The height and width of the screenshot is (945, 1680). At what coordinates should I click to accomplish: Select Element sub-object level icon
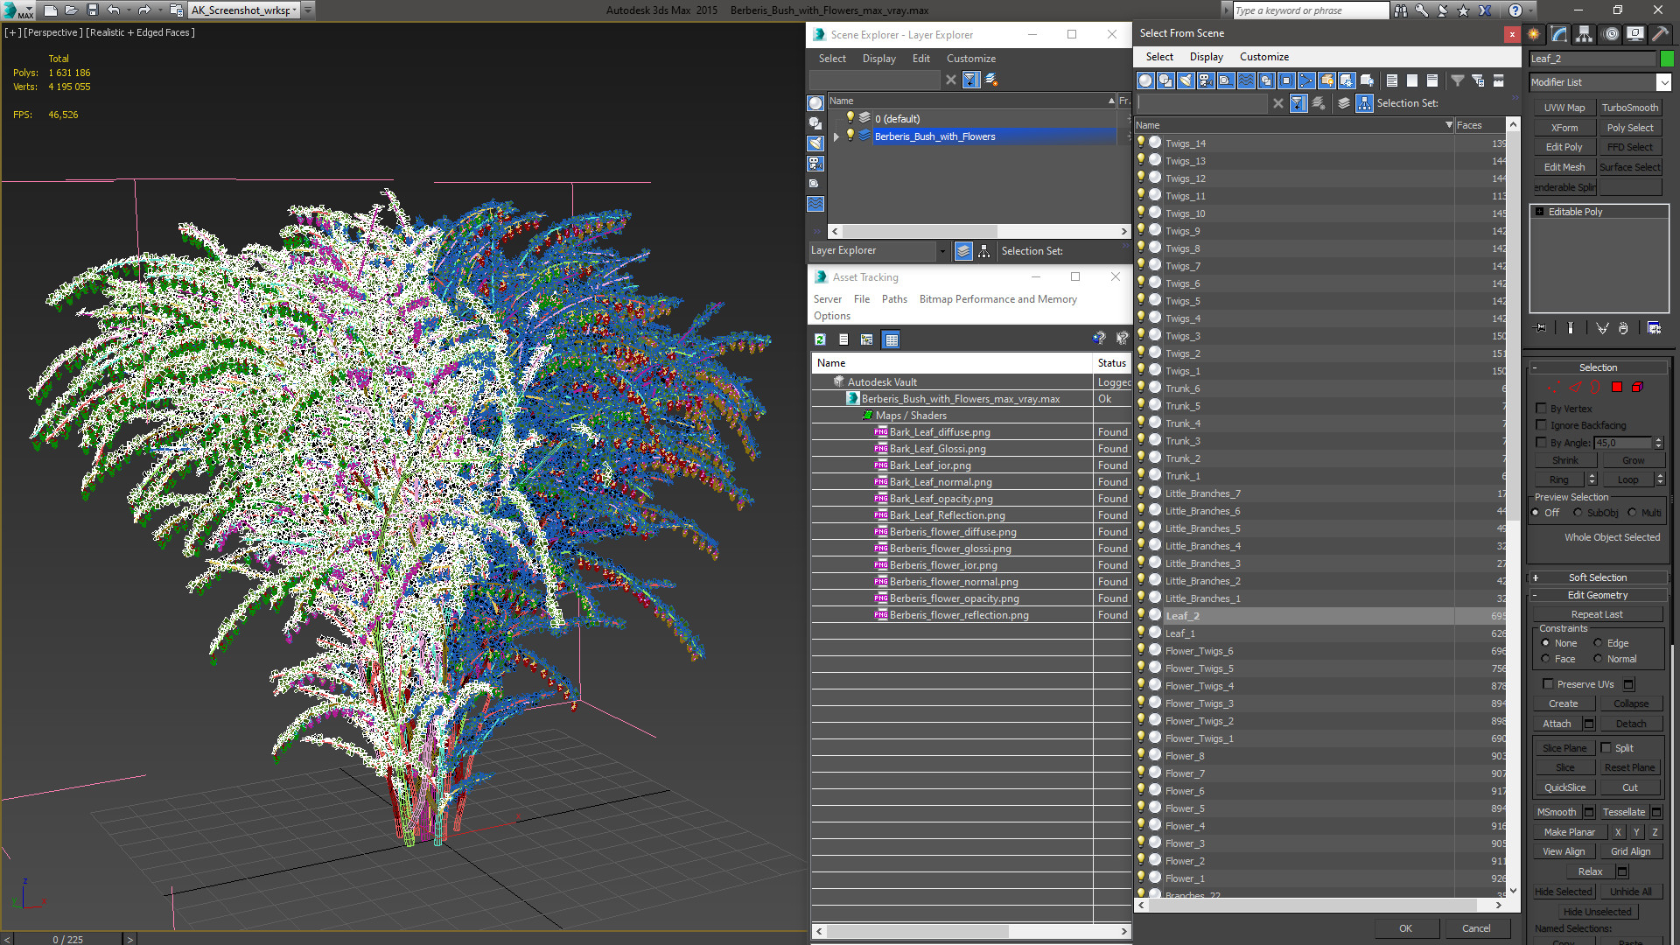(1637, 387)
